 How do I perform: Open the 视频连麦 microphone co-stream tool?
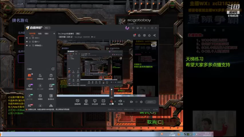click(x=29, y=87)
